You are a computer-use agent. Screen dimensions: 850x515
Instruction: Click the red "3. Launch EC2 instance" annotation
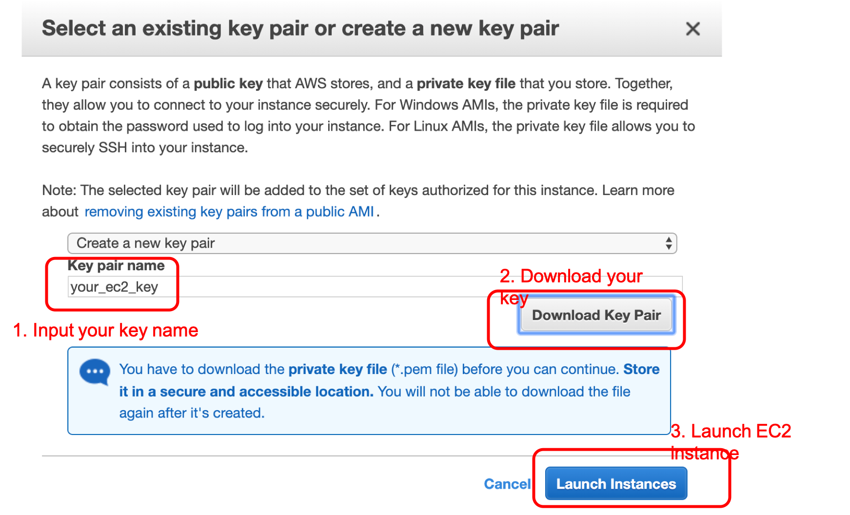pyautogui.click(x=731, y=442)
